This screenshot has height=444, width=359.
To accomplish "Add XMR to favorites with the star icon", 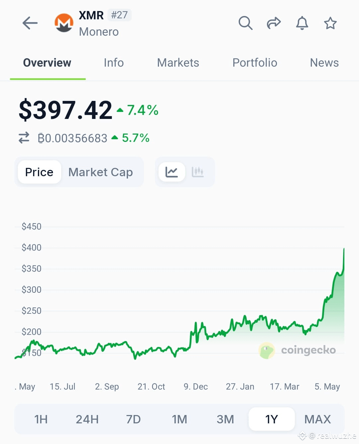I will (x=330, y=23).
